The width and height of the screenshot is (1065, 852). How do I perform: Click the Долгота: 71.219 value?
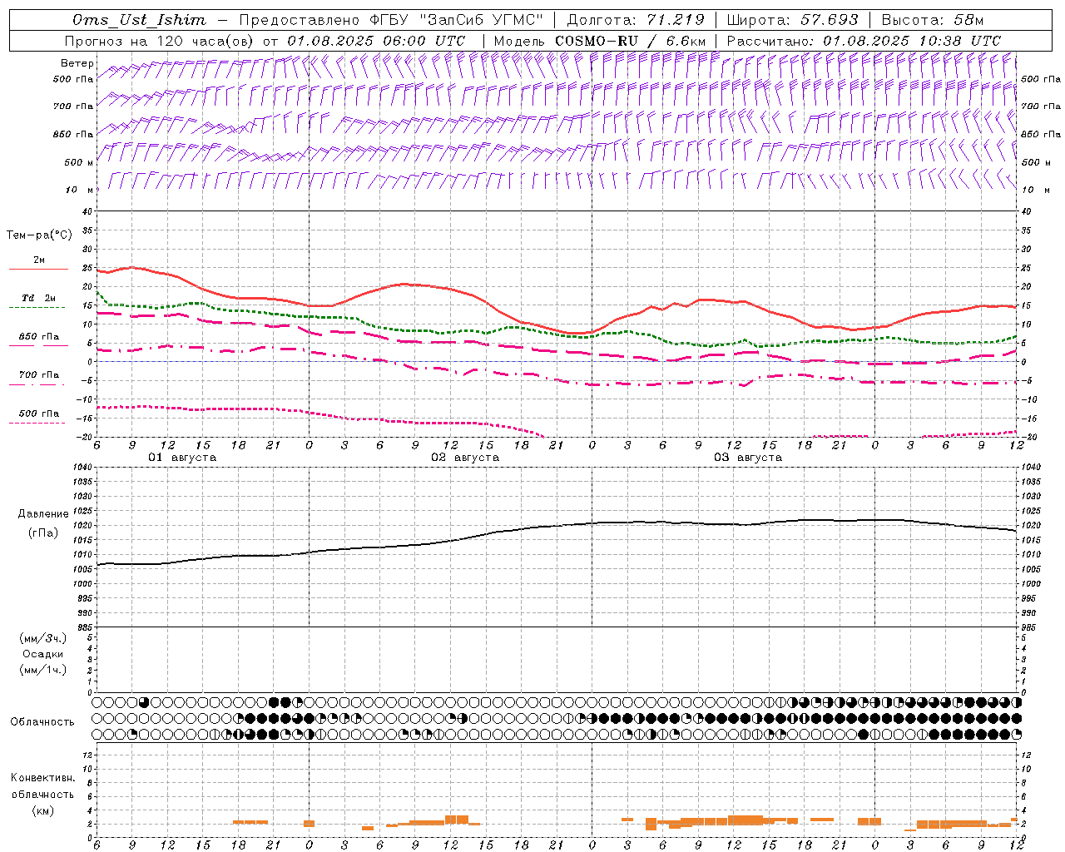tap(636, 19)
